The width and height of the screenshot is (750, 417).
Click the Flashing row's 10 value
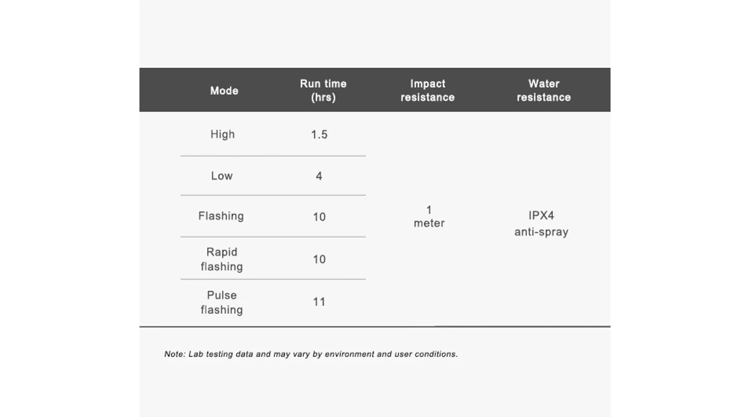click(x=319, y=217)
